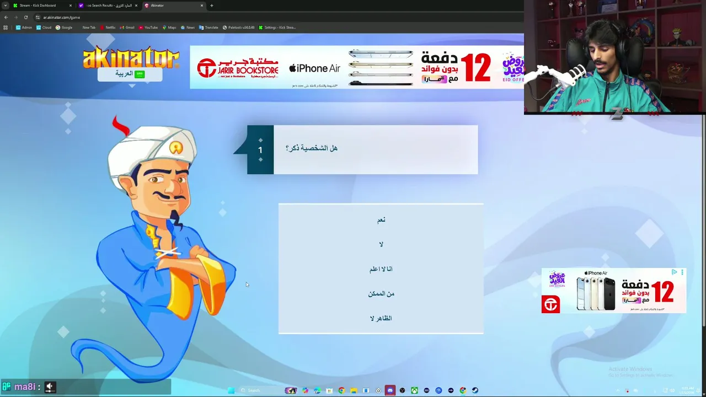Open Microsoft Edge from the taskbar
The image size is (706, 397).
[317, 390]
